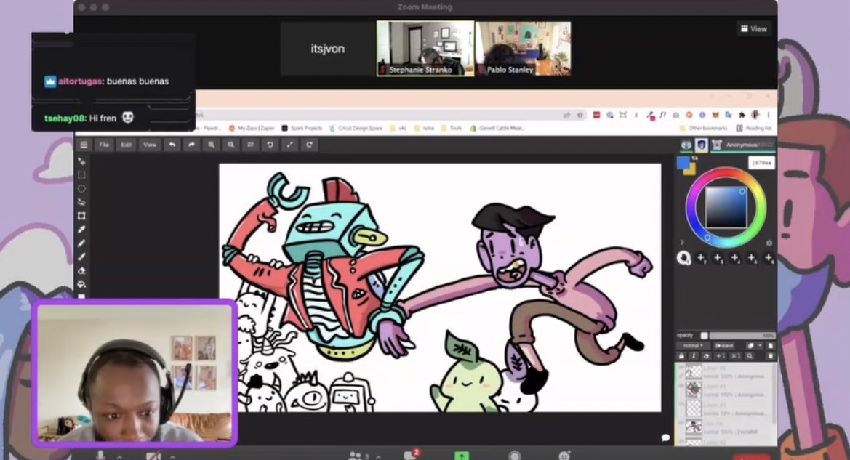Select Stephanie Stranko's video thumbnail
The image size is (850, 460).
pyautogui.click(x=425, y=48)
